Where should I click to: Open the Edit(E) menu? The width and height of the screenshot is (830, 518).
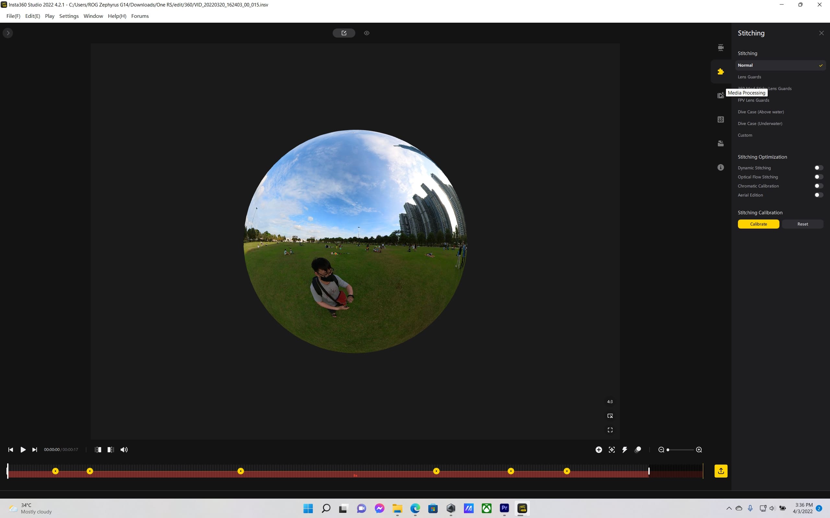pyautogui.click(x=32, y=16)
